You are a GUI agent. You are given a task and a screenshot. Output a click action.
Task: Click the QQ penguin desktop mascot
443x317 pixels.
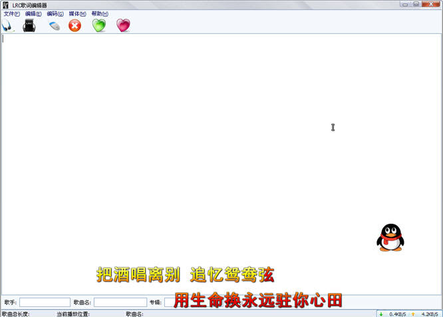pyautogui.click(x=390, y=238)
